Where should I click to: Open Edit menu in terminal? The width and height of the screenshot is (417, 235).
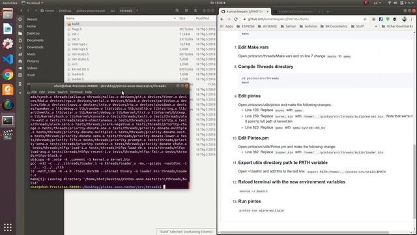42,92
